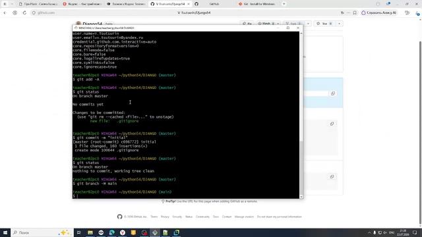Click the ENG language indicator

392,232
